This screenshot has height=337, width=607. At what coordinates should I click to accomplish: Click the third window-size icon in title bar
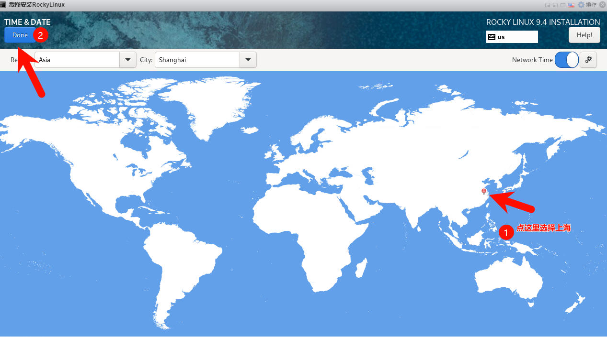click(x=563, y=5)
